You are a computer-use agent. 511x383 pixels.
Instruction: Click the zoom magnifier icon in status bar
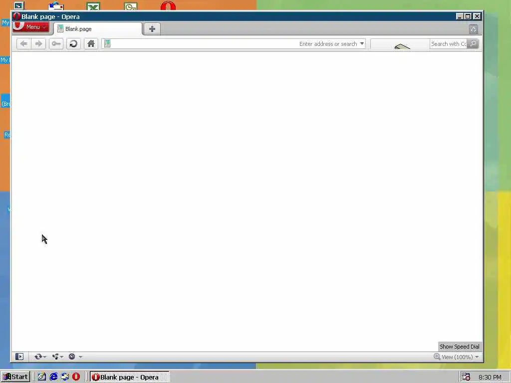[x=437, y=357]
